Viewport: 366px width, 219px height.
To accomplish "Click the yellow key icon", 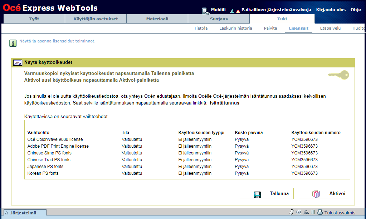I will coord(338,75).
